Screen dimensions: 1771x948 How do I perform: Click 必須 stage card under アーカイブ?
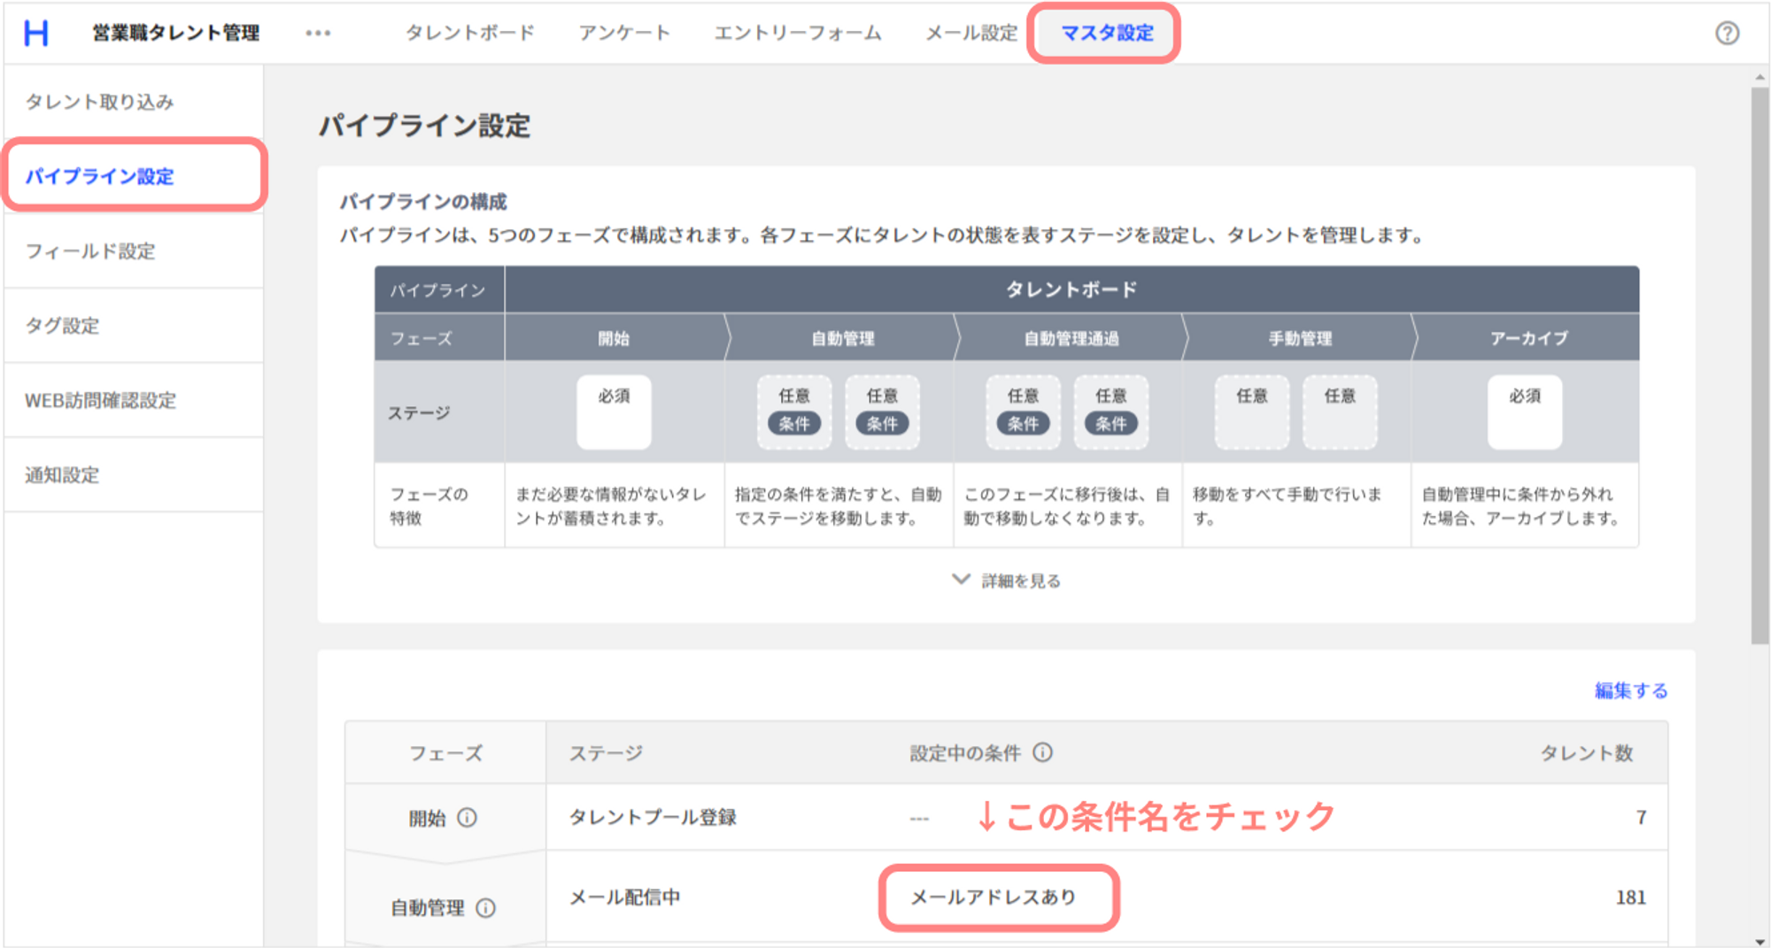pyautogui.click(x=1525, y=412)
